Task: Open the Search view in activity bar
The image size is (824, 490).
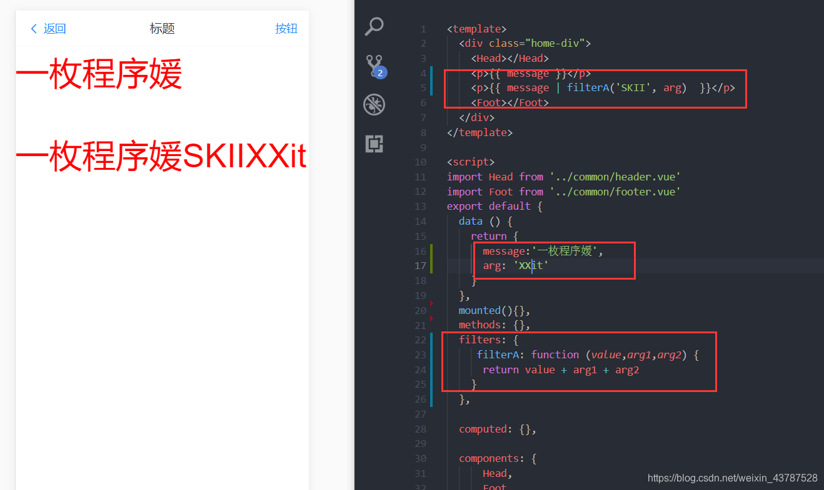Action: click(374, 26)
